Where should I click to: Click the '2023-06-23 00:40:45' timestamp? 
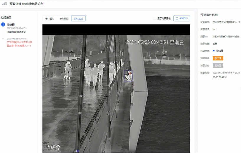click(17, 39)
